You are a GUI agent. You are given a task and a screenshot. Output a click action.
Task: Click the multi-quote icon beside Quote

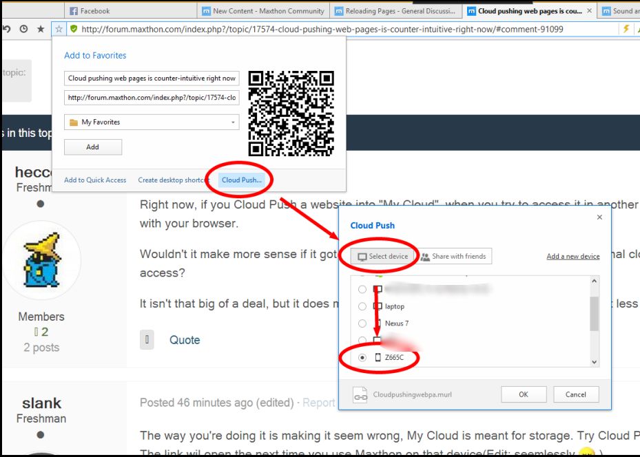click(147, 339)
